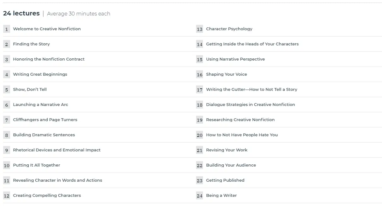Click the number 10 lecture badge
Image resolution: width=382 pixels, height=206 pixels.
tap(7, 165)
